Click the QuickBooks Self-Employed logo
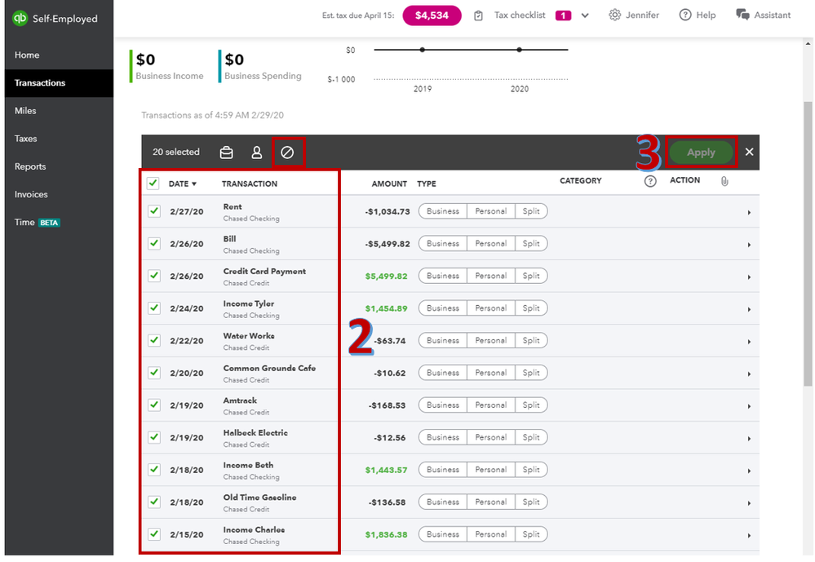Image resolution: width=815 pixels, height=562 pixels. point(20,18)
